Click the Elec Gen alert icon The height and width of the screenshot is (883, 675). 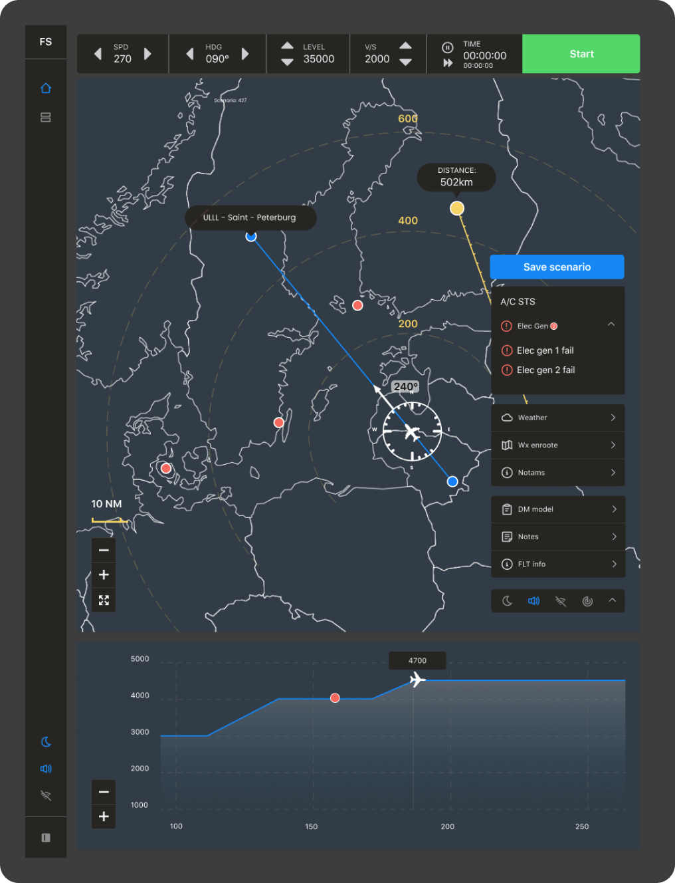click(x=506, y=326)
